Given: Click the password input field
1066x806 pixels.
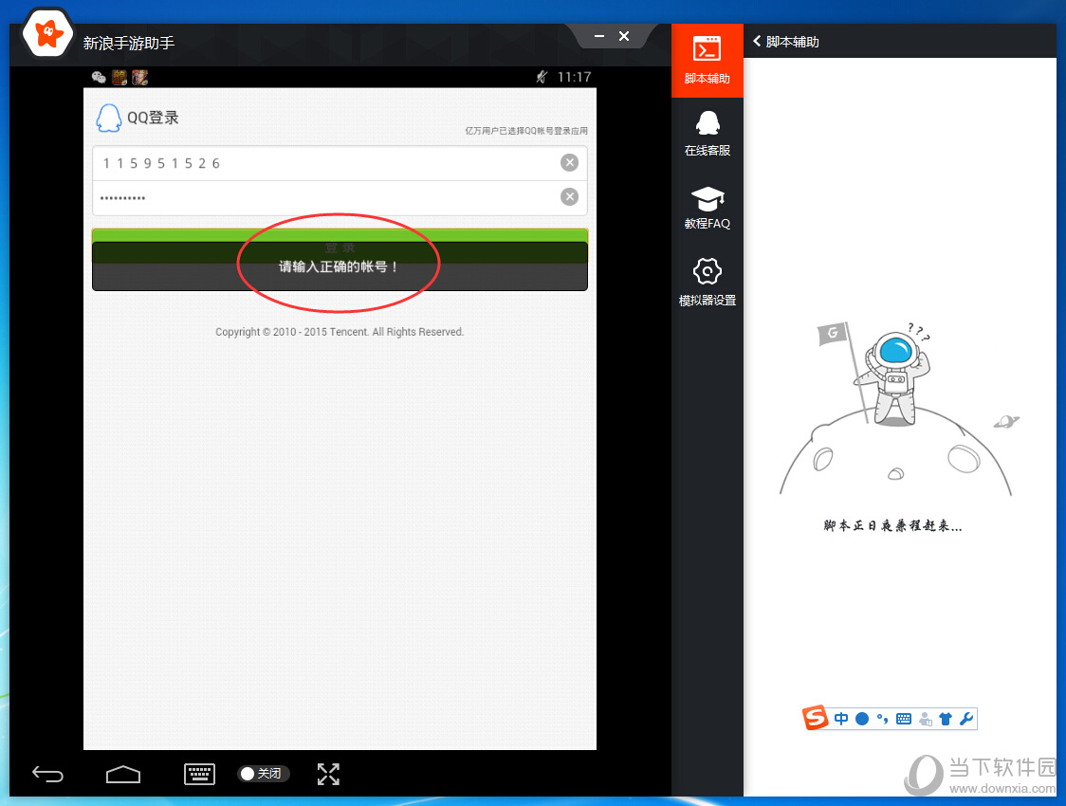Looking at the screenshot, I should click(x=322, y=197).
